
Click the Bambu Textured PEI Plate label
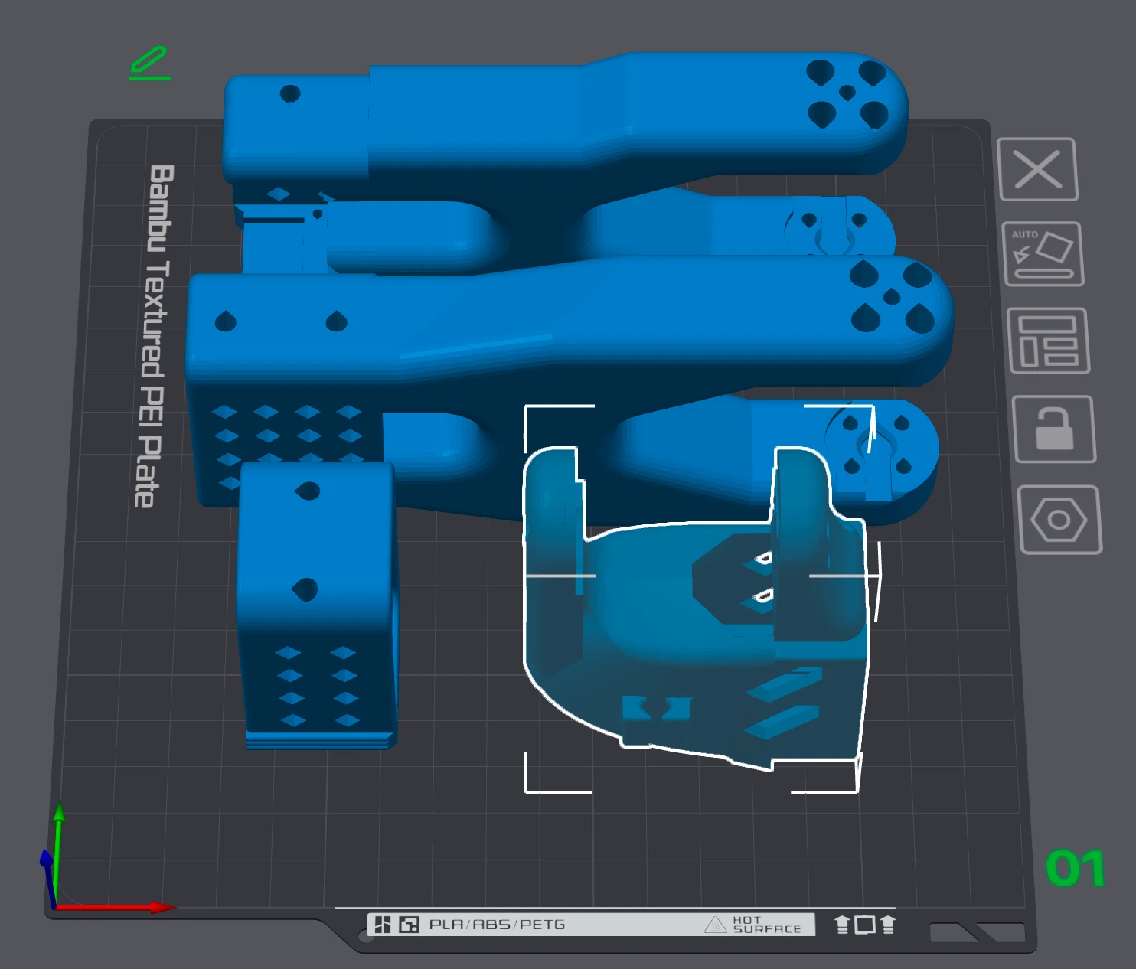155,335
